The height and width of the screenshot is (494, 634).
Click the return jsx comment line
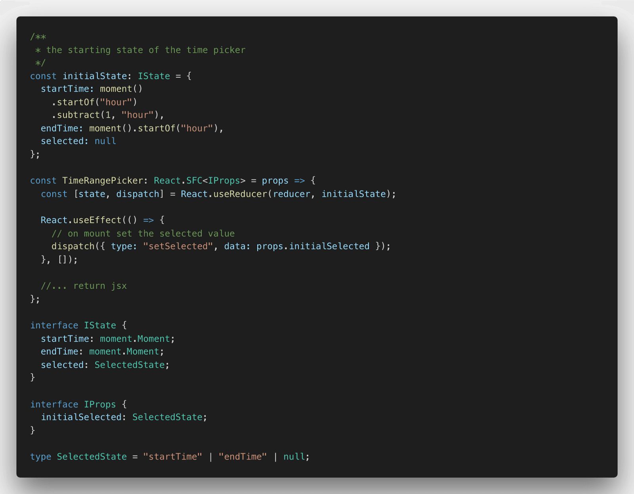[83, 285]
